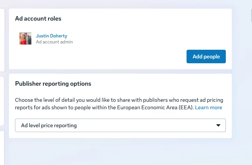Click the Publisher reporting options heading
The width and height of the screenshot is (252, 165).
pos(53,84)
